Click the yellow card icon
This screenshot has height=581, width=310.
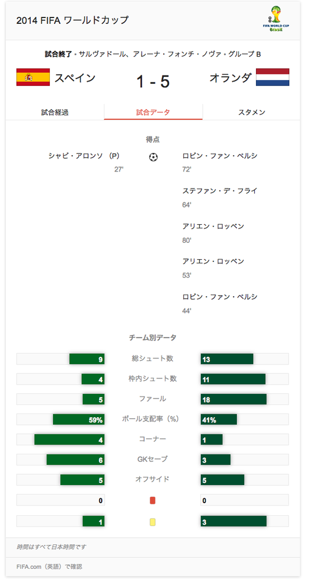[x=153, y=522]
